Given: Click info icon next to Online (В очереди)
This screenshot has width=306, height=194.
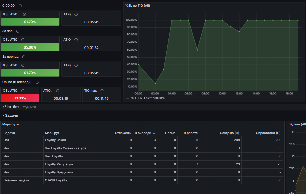Looking at the screenshot, I should pyautogui.click(x=37, y=82).
